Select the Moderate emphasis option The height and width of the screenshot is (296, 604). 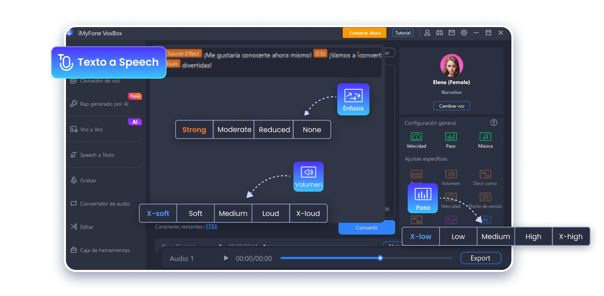[x=234, y=129]
